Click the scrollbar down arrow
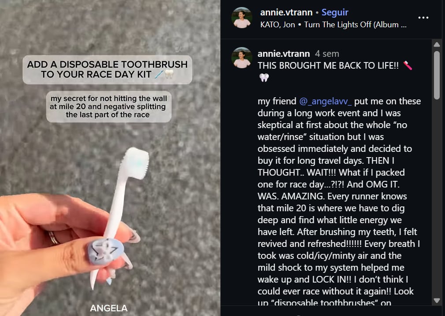The image size is (445, 316). tap(437, 301)
